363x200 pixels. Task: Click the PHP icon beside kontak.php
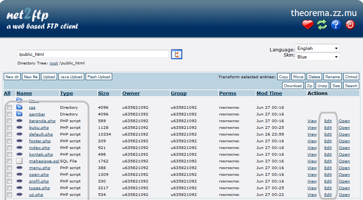point(19,154)
